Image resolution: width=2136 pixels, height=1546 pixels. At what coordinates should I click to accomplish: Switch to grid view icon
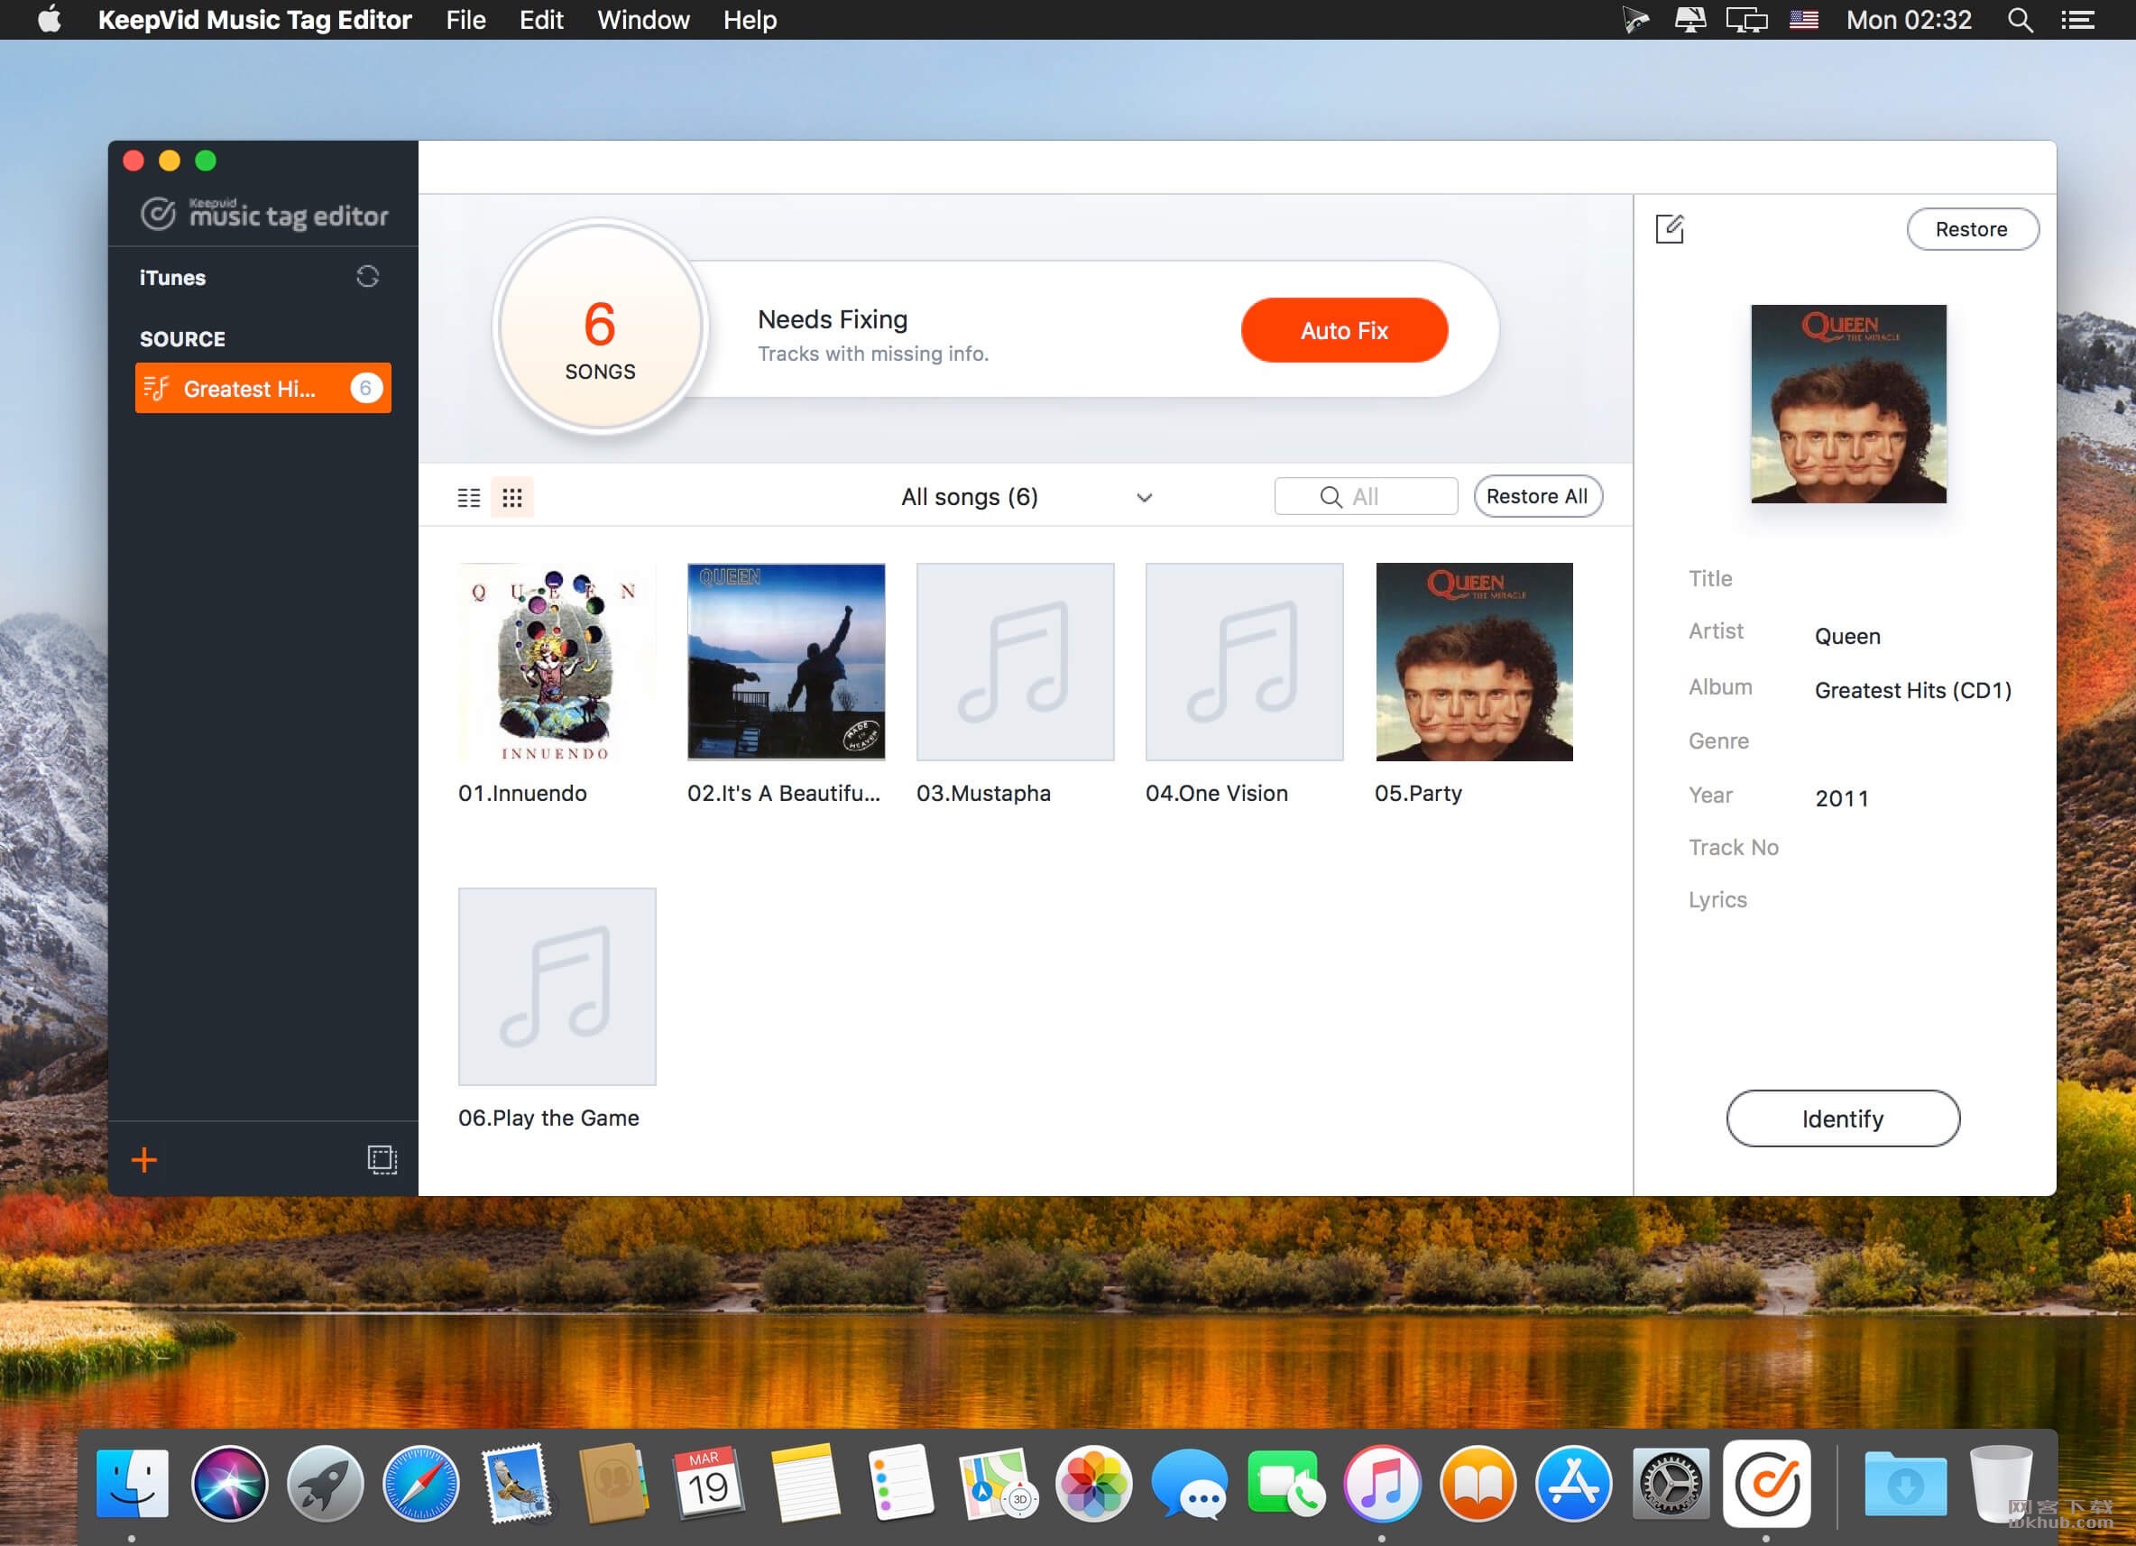coord(512,497)
